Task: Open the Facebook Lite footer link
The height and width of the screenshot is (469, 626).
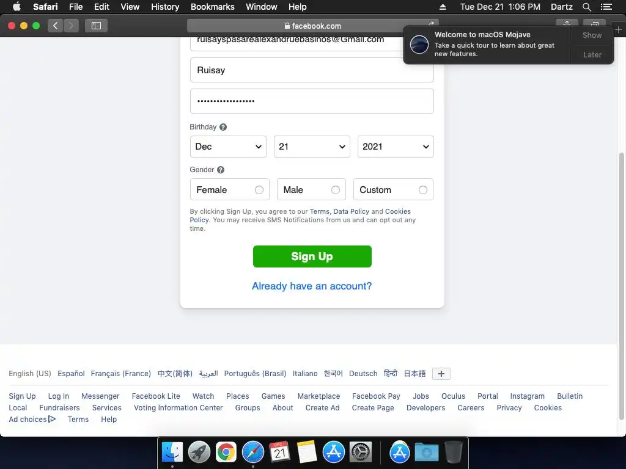Action: tap(156, 396)
